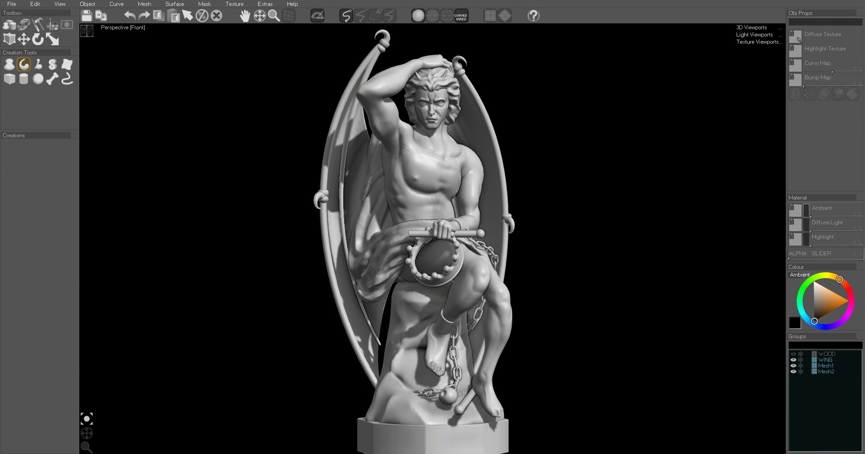Open the paint palette tool in the Toolbox
The image size is (865, 454).
coord(52,25)
